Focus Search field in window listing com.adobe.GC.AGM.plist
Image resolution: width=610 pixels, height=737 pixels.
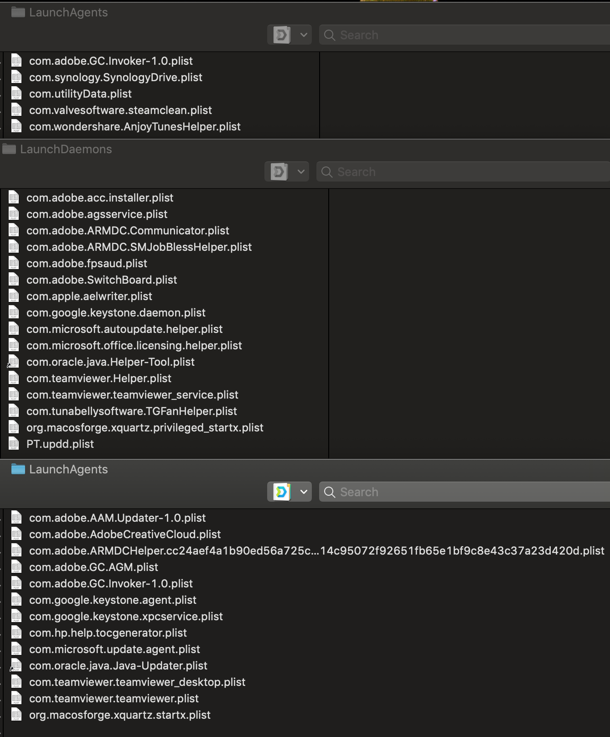pyautogui.click(x=465, y=492)
